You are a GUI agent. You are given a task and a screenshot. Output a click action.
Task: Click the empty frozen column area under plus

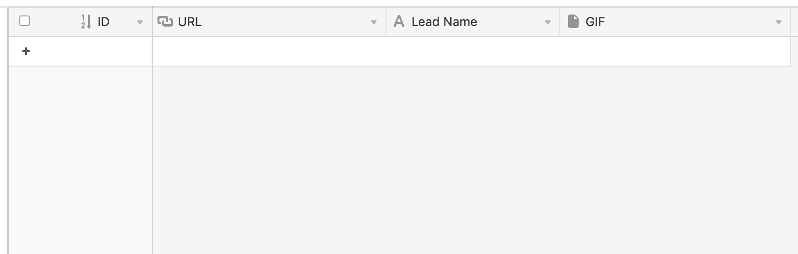pos(80,160)
